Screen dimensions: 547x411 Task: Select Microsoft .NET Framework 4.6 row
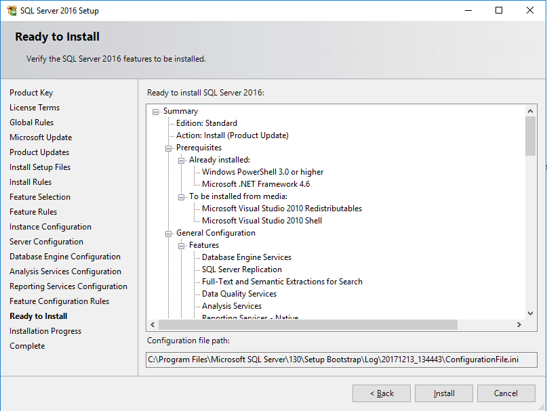[256, 184]
